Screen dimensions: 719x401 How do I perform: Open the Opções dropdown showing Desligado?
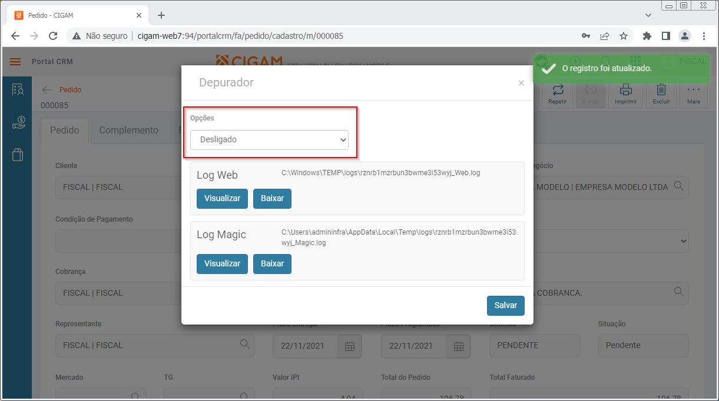pos(269,140)
